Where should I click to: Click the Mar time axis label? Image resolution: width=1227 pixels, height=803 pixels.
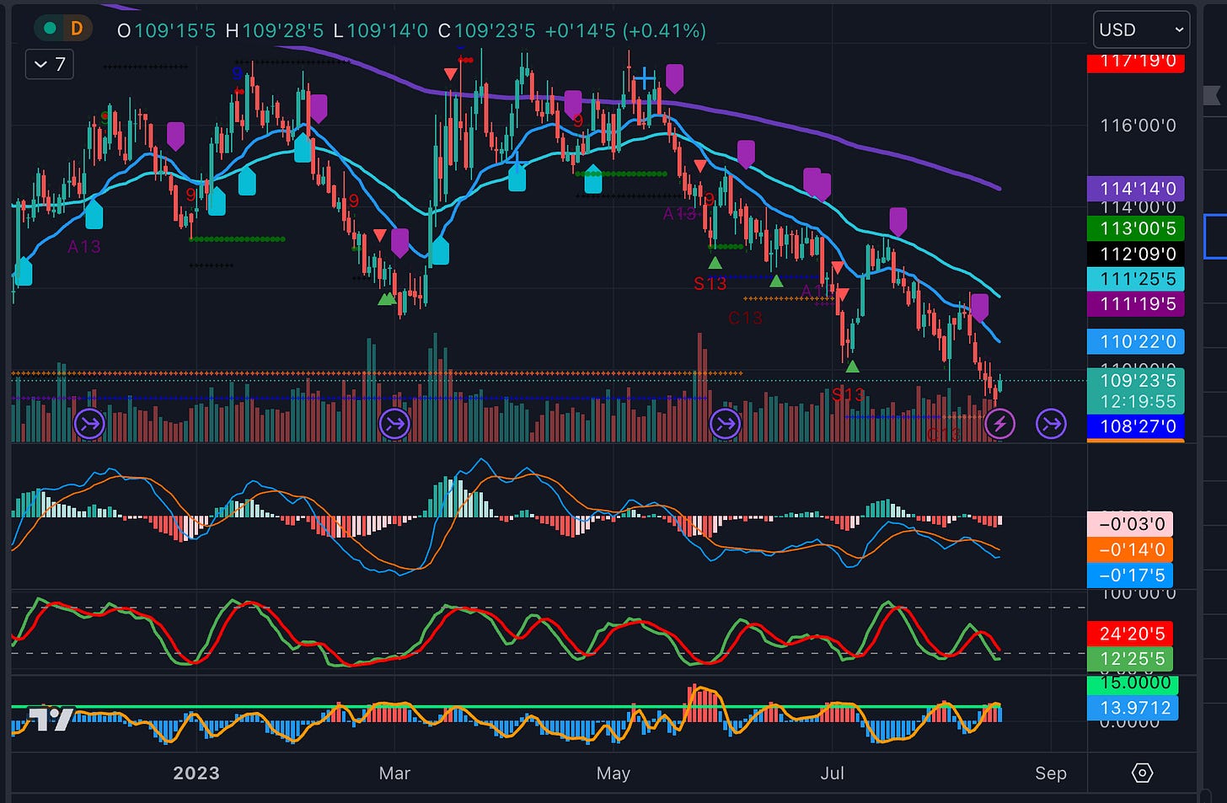(394, 774)
